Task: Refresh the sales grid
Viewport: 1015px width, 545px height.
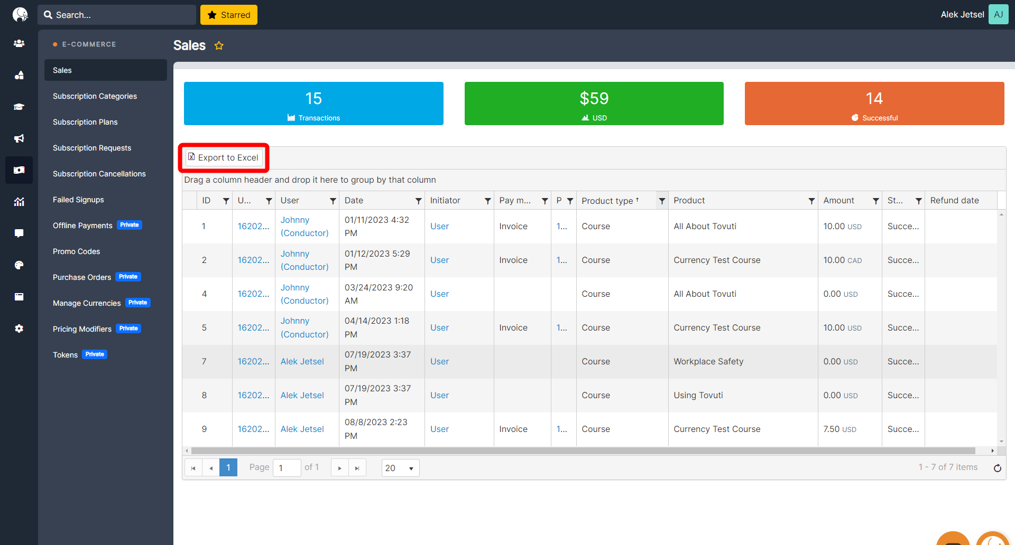Action: click(x=997, y=468)
